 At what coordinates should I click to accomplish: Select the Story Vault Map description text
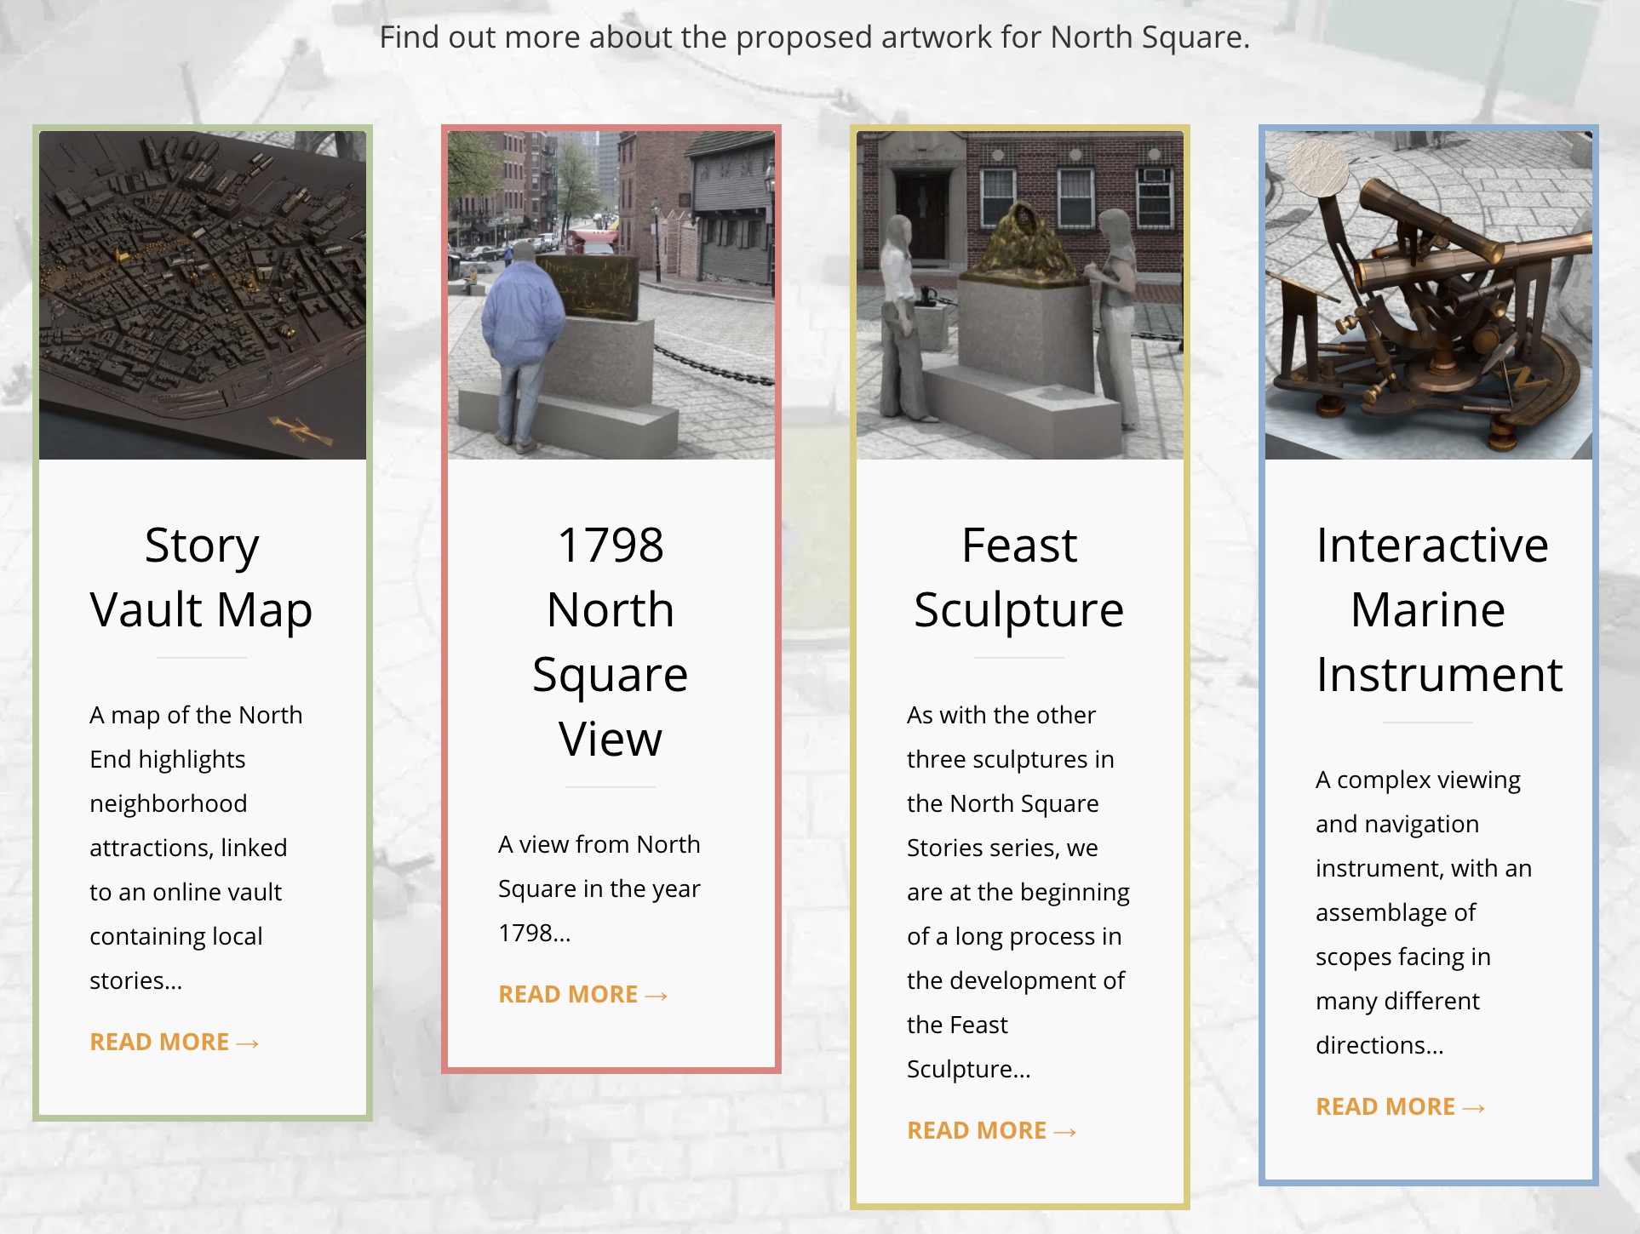(x=196, y=848)
